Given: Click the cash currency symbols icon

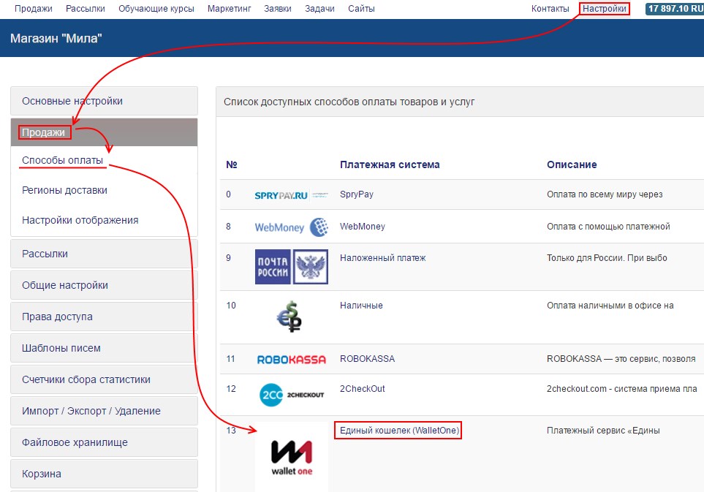Looking at the screenshot, I should click(289, 317).
